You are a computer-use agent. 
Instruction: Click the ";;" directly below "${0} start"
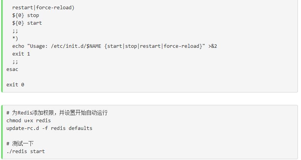pos(15,31)
